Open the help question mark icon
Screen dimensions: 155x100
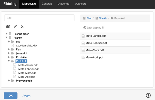148,95
